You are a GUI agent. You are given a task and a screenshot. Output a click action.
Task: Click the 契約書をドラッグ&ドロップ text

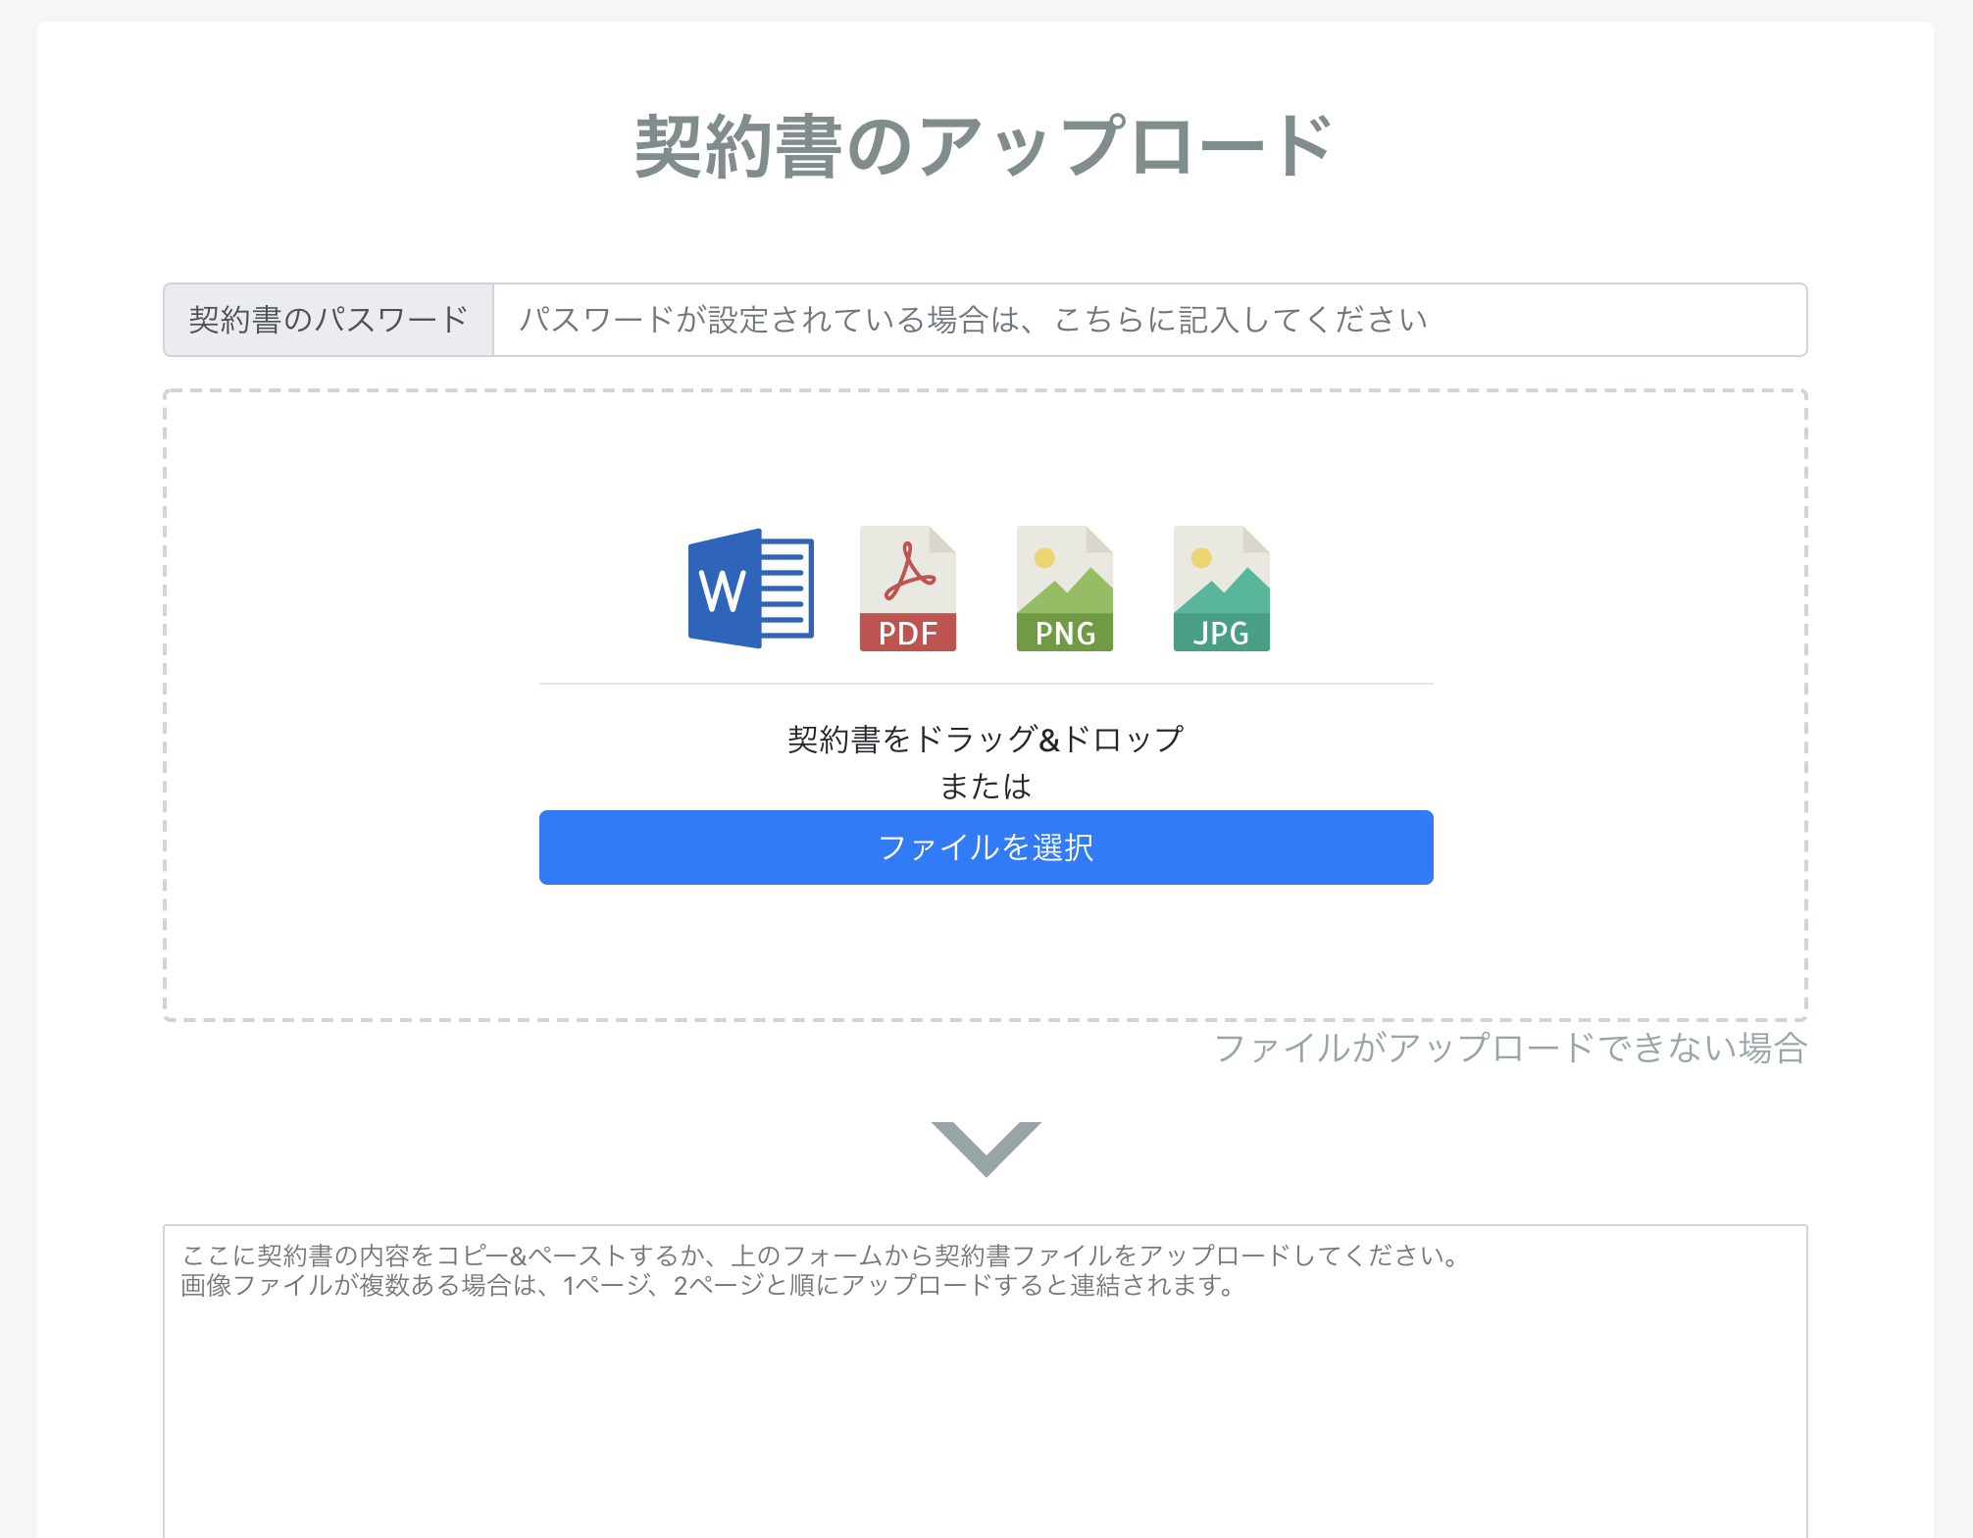(986, 739)
